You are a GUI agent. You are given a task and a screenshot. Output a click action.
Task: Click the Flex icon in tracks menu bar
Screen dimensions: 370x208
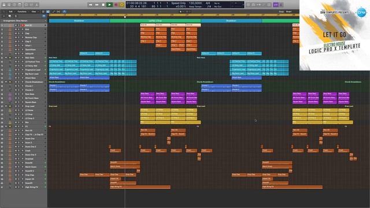(58, 12)
